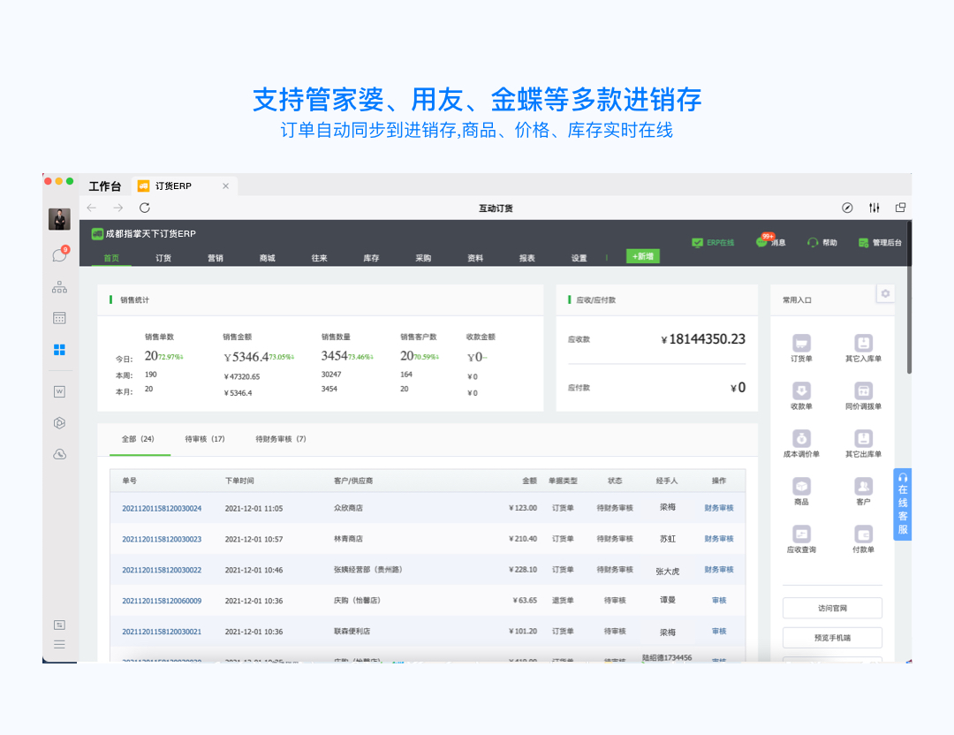The height and width of the screenshot is (735, 954).
Task: Open the 往来 menu
Action: point(320,258)
